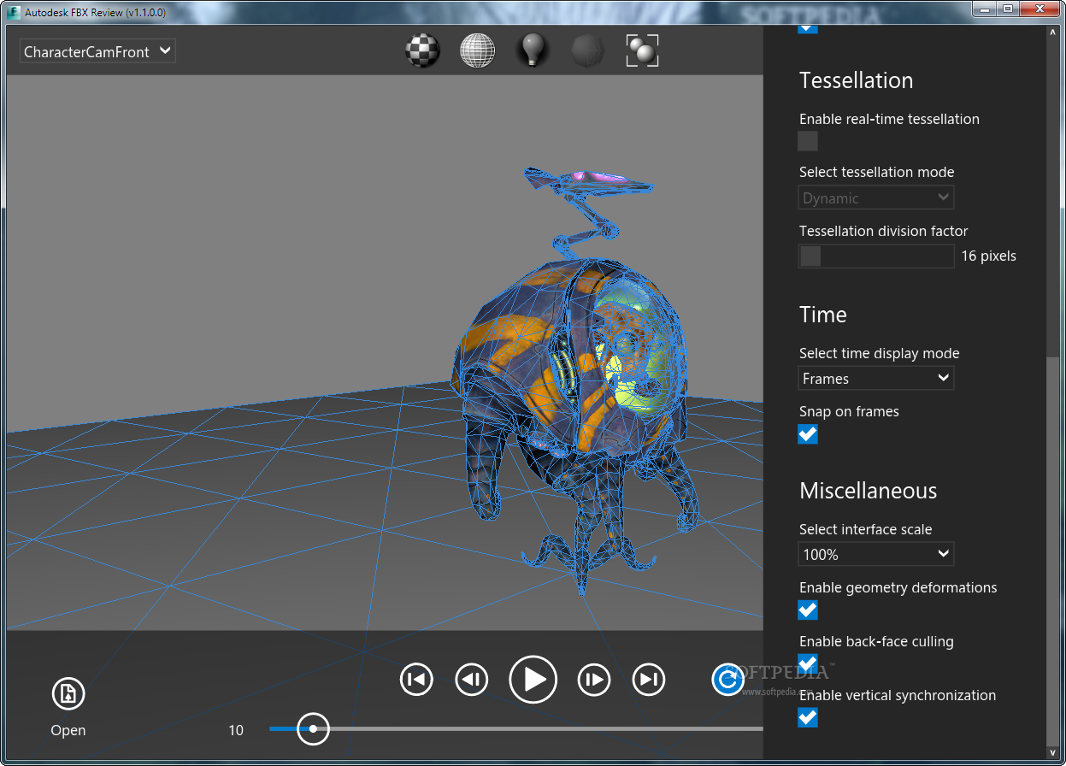Step back one frame
1066x766 pixels.
point(471,680)
